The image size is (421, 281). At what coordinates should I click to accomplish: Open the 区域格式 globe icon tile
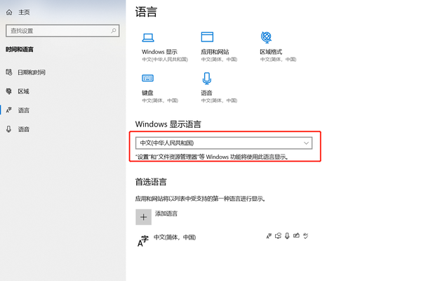coord(266,37)
